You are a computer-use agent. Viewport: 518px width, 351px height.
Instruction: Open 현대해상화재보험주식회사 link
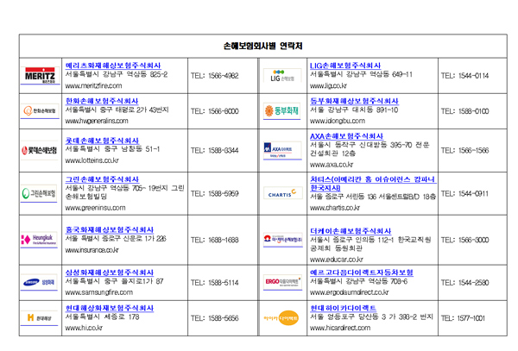[x=110, y=308]
